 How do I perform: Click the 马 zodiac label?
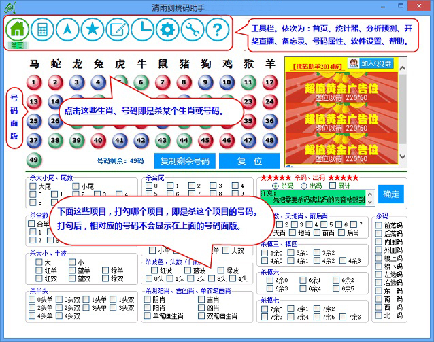tap(34, 64)
